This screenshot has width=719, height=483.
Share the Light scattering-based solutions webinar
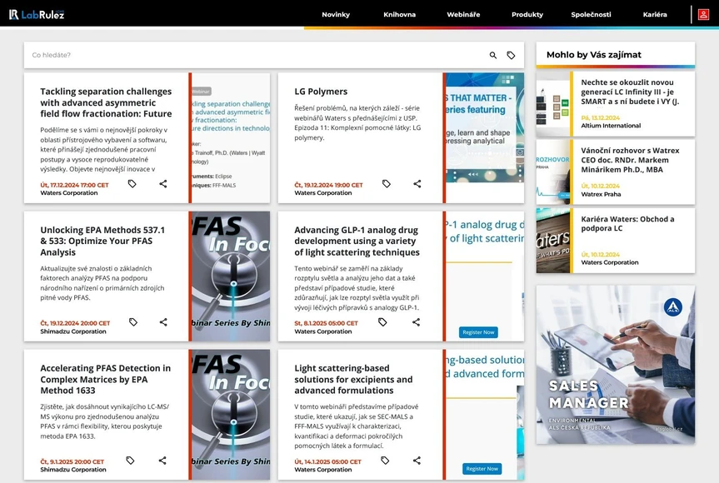[x=417, y=461]
